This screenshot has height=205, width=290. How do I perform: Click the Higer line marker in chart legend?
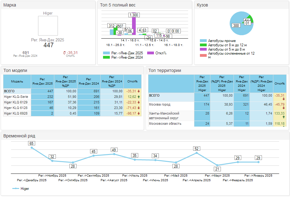pyautogui.click(x=16, y=188)
